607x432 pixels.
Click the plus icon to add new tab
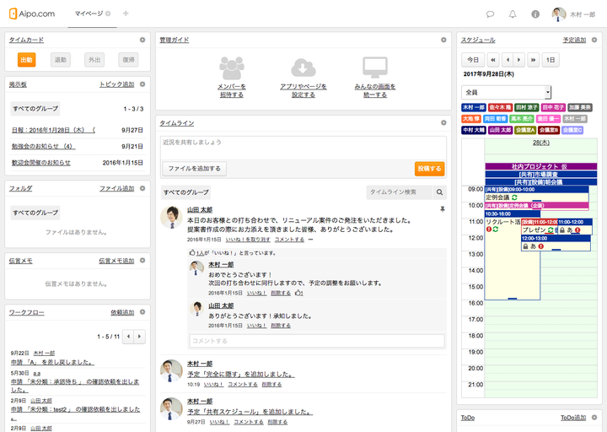pos(126,13)
